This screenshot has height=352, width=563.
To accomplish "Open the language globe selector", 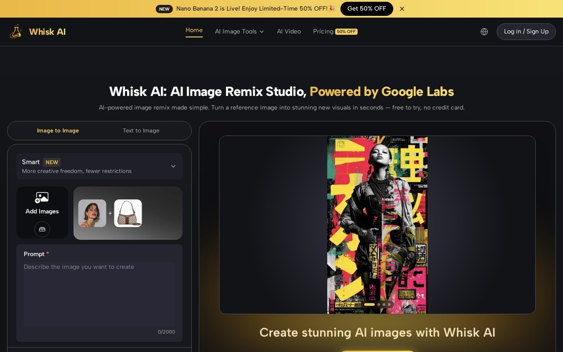I will pos(484,32).
